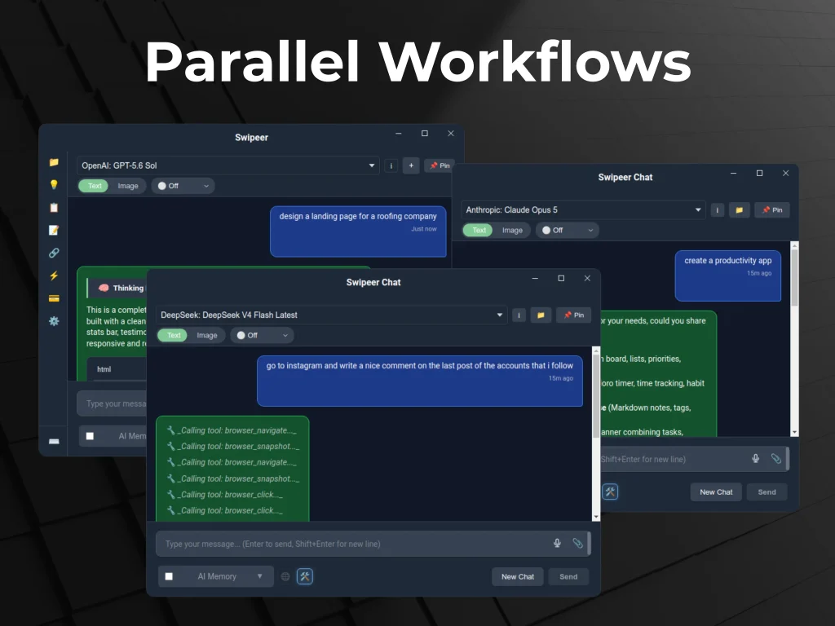Click the "go to instagram" message bubble
The width and height of the screenshot is (835, 626).
coord(420,381)
